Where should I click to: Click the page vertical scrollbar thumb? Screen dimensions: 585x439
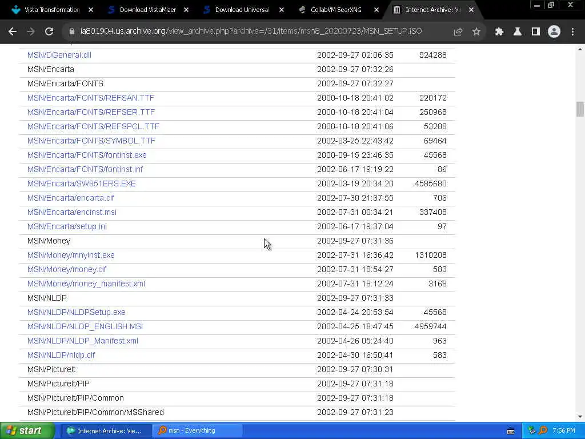point(580,109)
